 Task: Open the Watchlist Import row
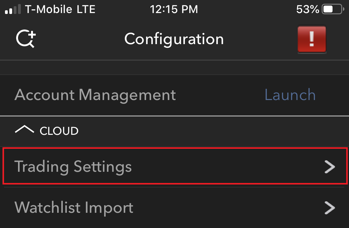(x=175, y=207)
